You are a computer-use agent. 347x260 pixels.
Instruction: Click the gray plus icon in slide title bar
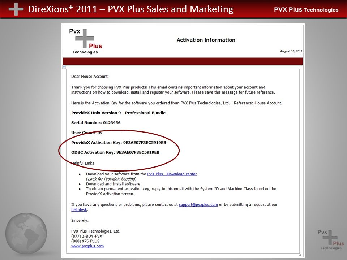16,9
